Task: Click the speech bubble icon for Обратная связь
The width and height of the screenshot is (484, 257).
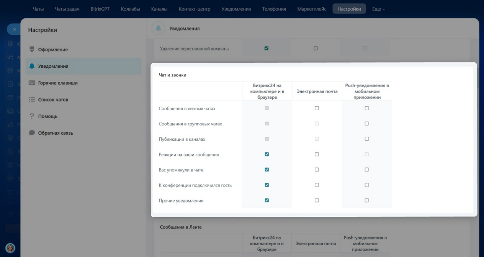Action: [x=32, y=133]
